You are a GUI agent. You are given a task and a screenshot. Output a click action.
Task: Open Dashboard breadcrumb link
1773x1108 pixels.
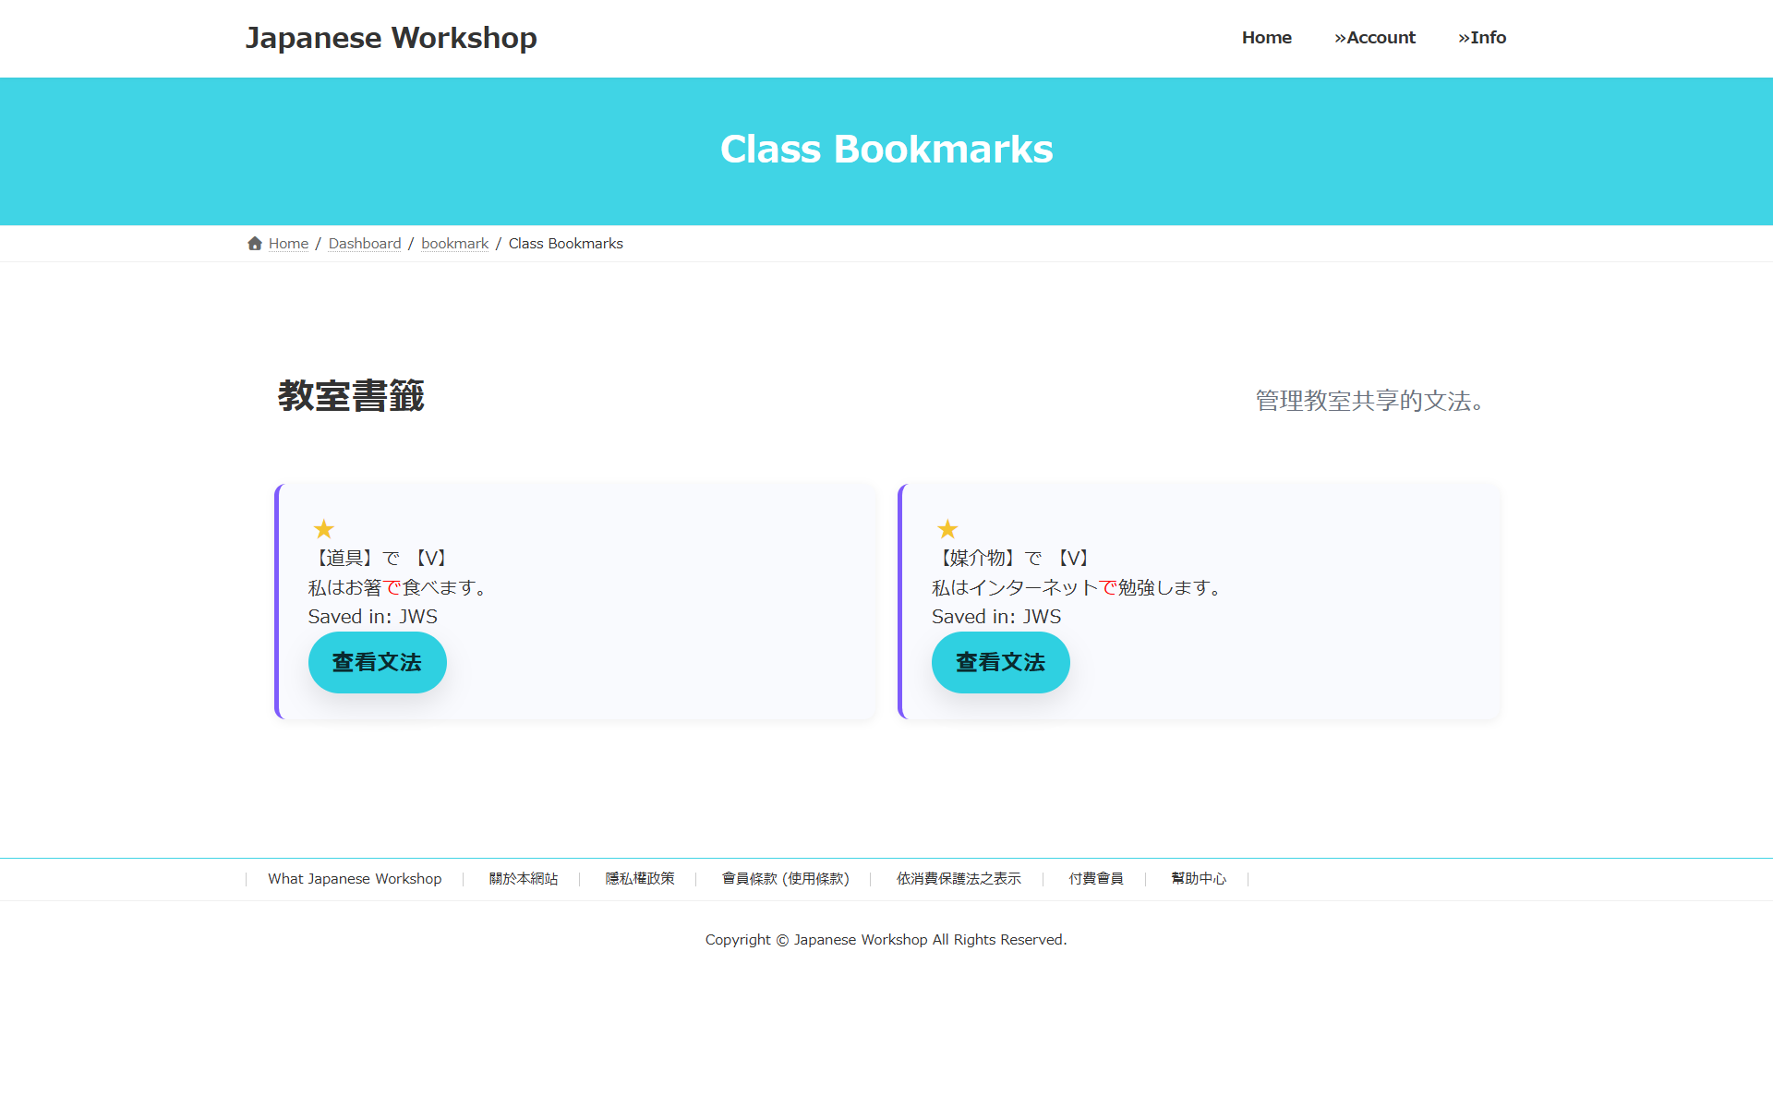365,244
